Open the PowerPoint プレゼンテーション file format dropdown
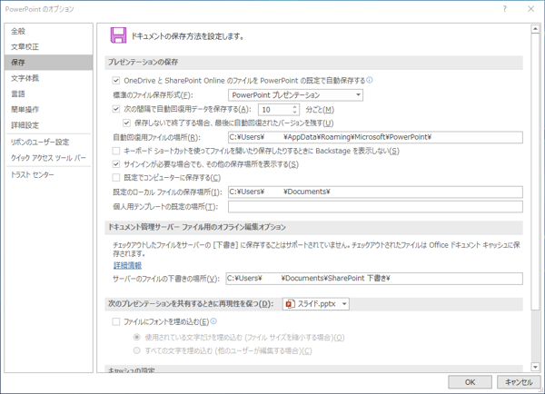 tap(295, 94)
